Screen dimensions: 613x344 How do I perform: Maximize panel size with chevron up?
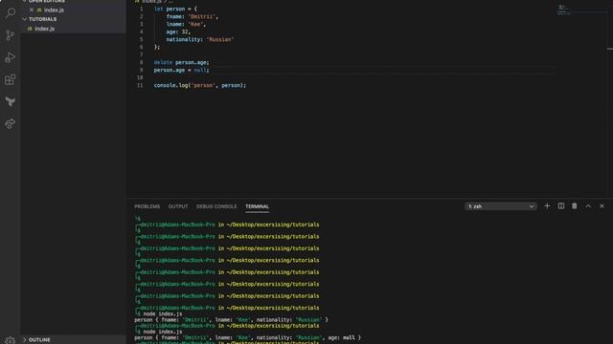(588, 206)
